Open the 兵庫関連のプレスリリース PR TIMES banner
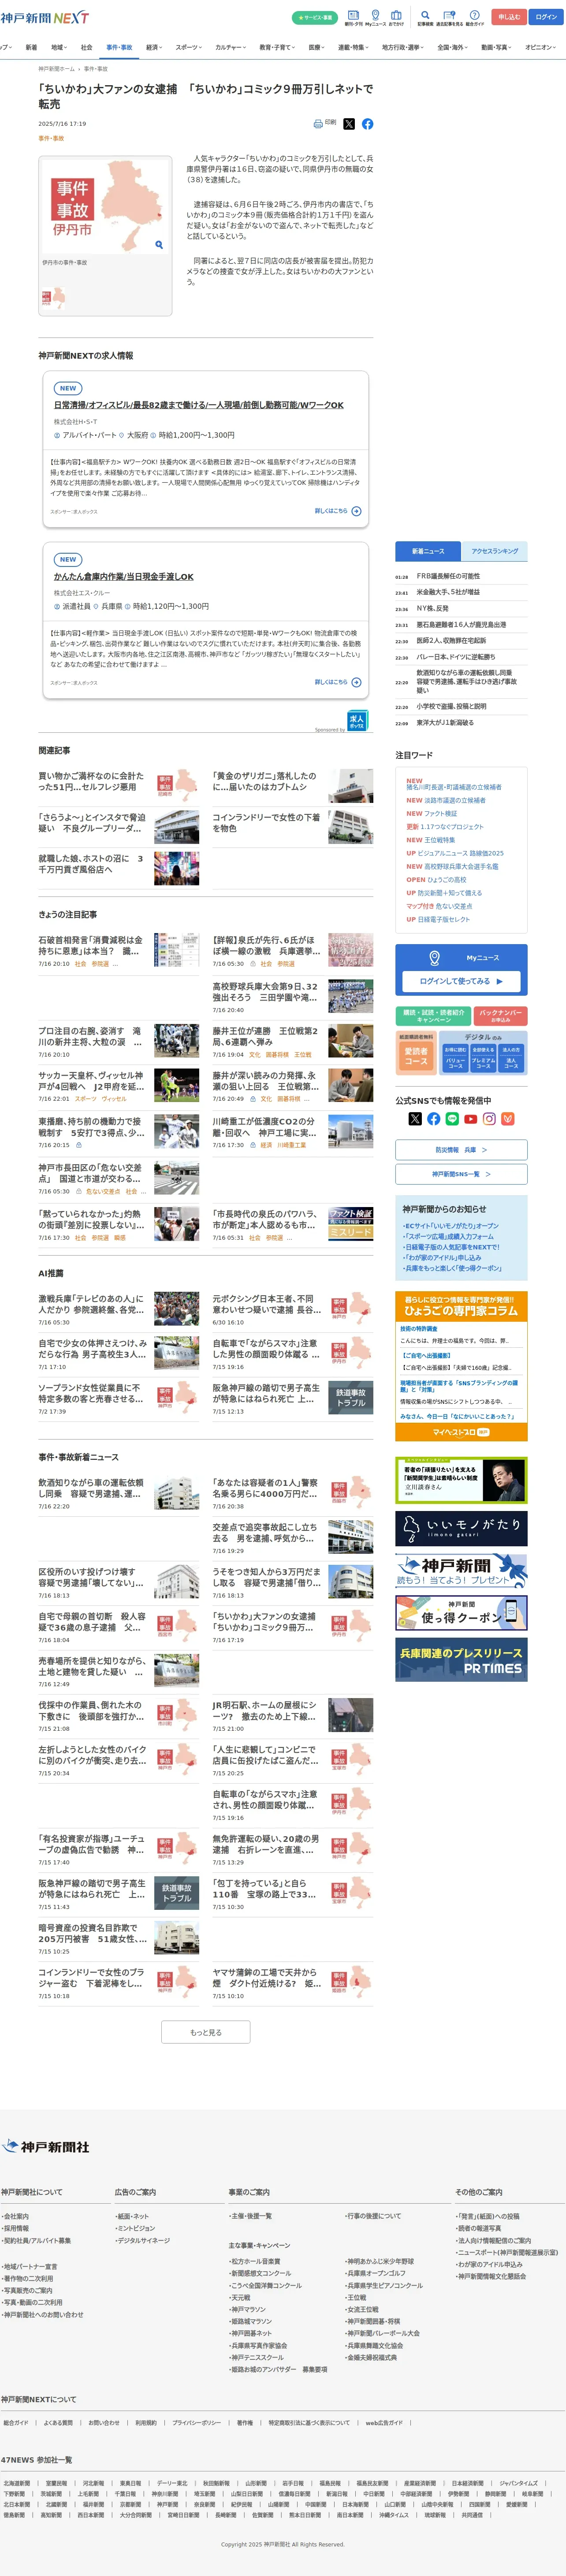This screenshot has height=2576, width=566. point(461,1660)
